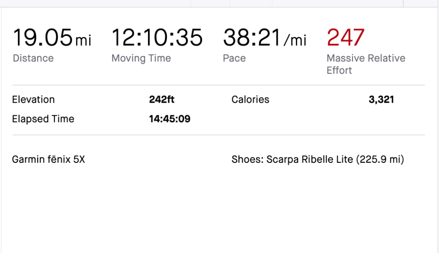The width and height of the screenshot is (443, 253).
Task: Click the Pace label
Action: (234, 58)
